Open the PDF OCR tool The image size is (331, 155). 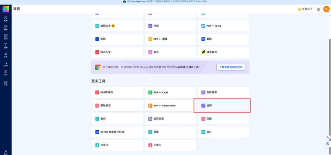point(117,52)
